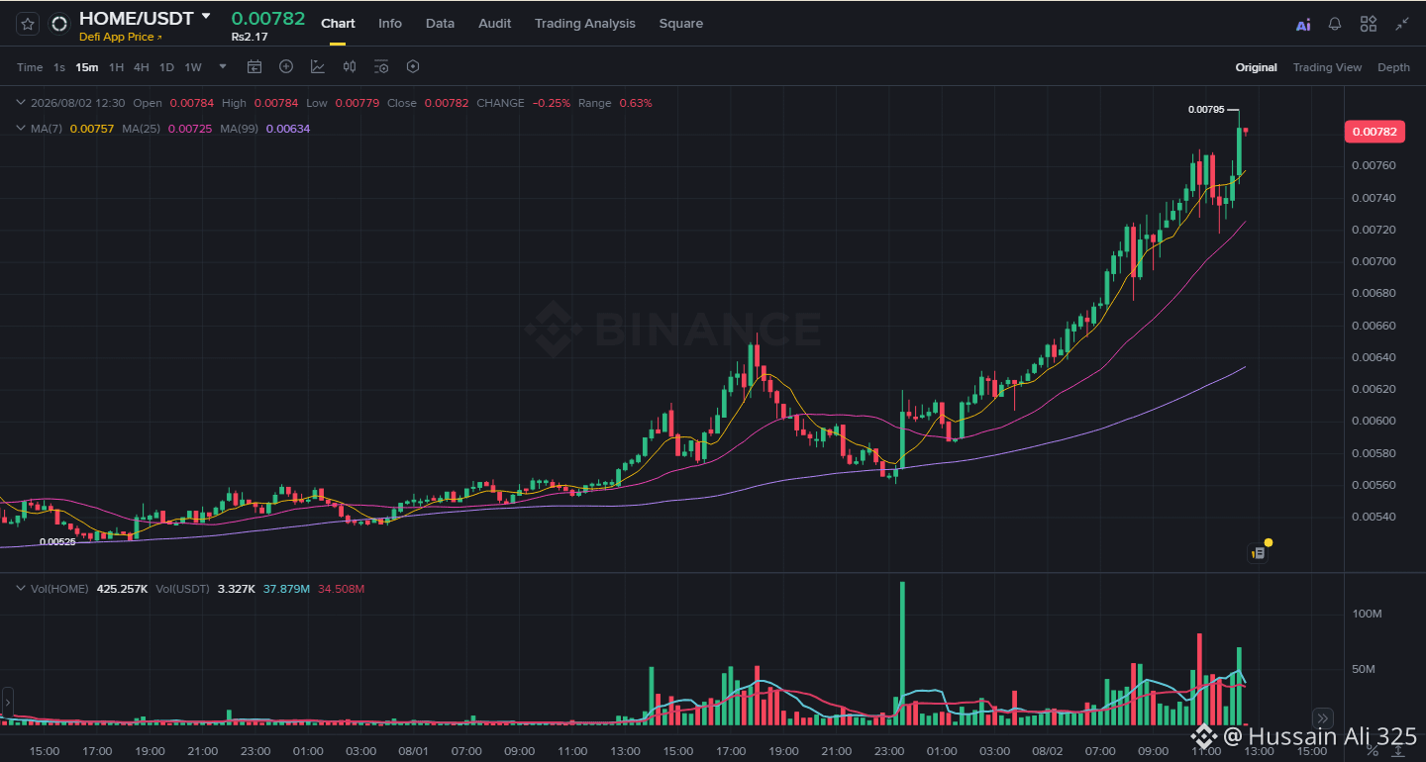The image size is (1426, 762).
Task: Collapse the MA indicator legend row
Action: (21, 128)
